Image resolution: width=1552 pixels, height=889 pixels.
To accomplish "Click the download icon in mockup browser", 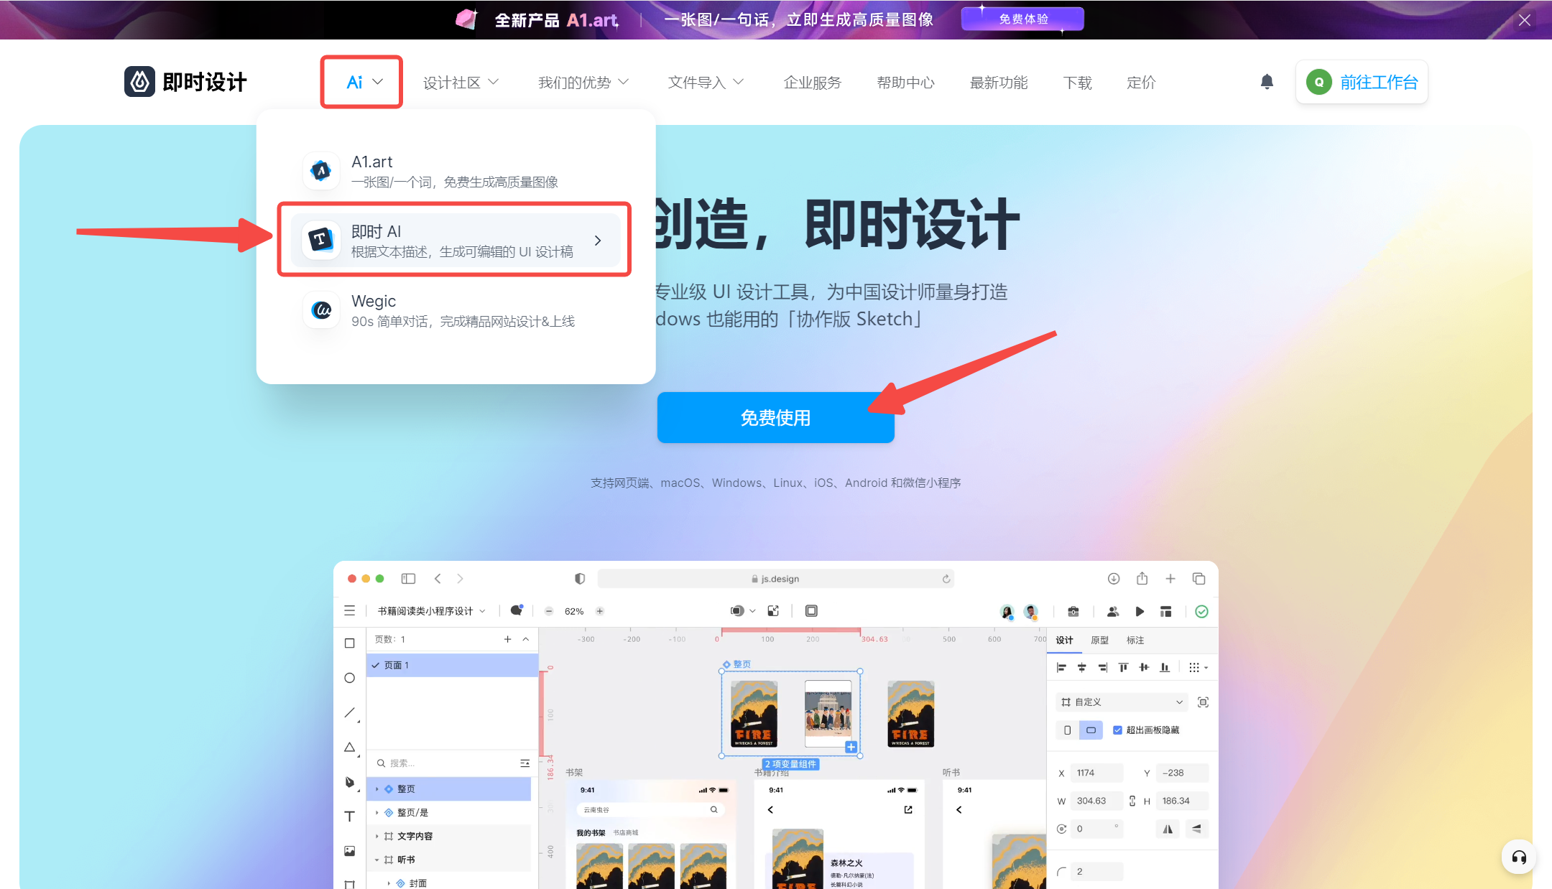I will [x=1114, y=579].
